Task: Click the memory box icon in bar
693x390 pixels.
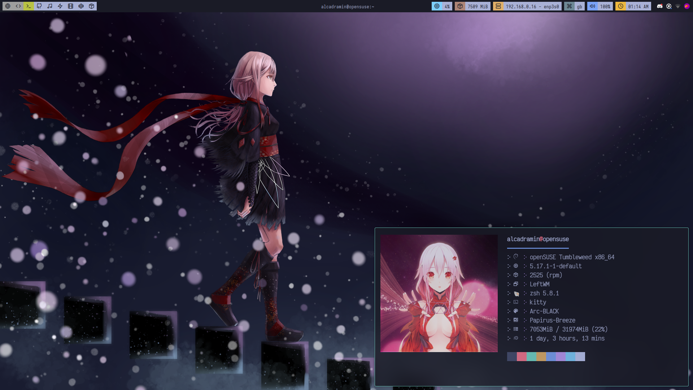Action: [460, 6]
